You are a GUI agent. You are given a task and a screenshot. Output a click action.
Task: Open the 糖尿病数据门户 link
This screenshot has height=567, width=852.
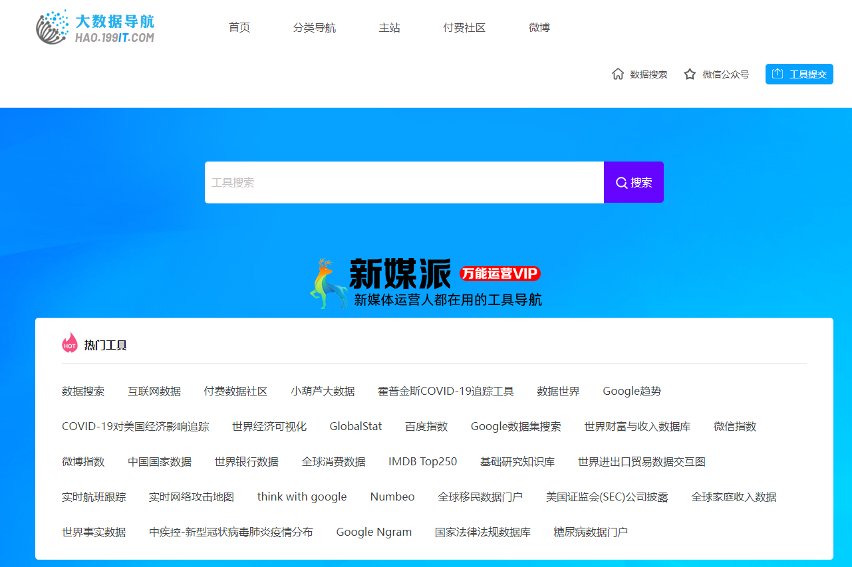point(591,532)
